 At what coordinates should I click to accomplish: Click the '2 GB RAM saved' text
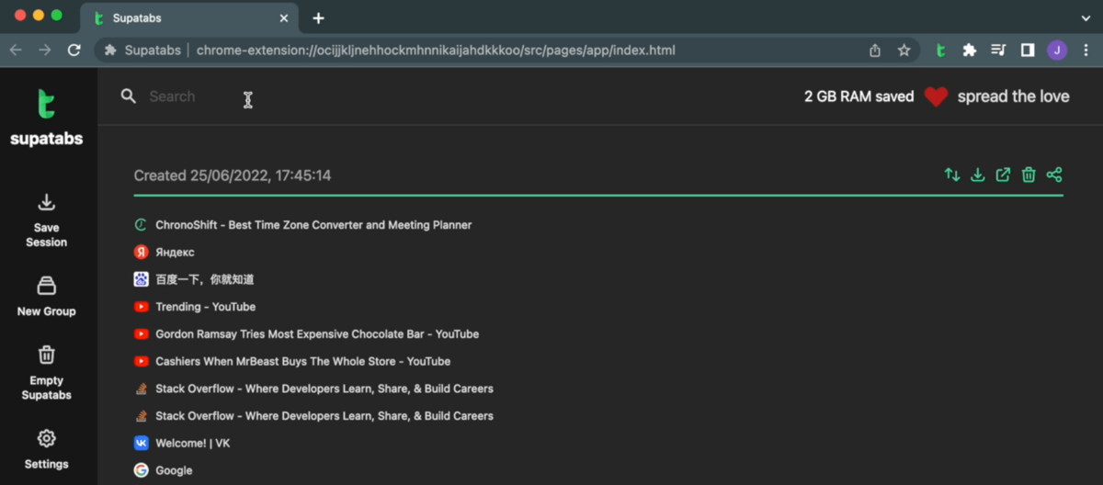(x=859, y=96)
